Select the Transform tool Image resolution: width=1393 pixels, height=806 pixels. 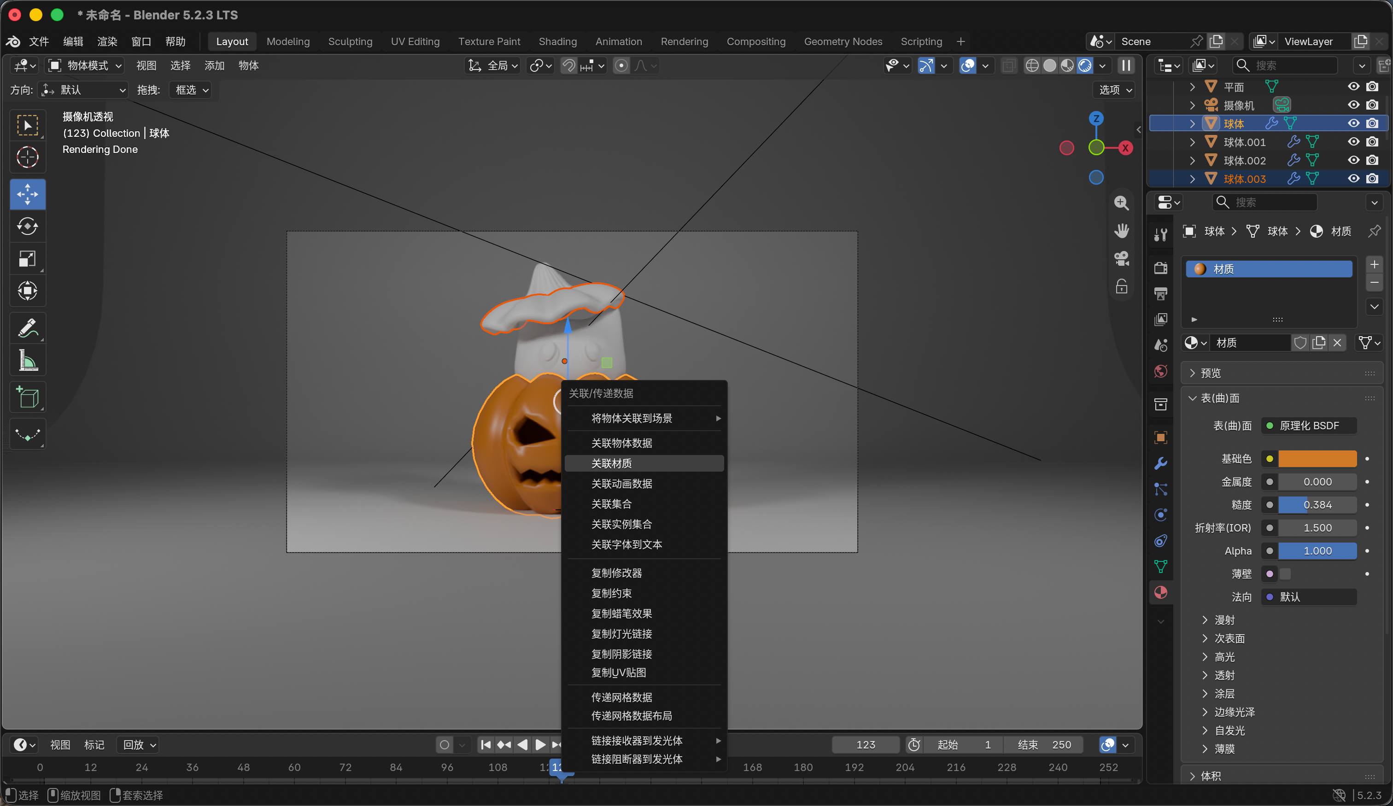[27, 291]
